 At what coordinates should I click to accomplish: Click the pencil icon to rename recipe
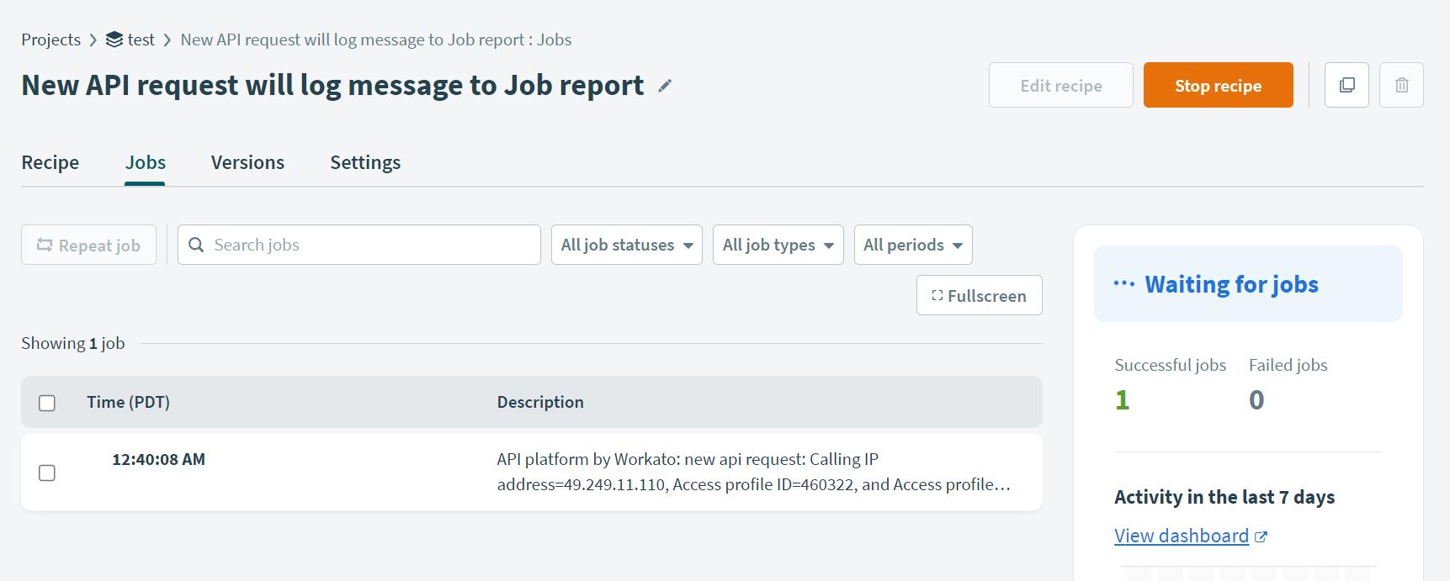click(665, 86)
